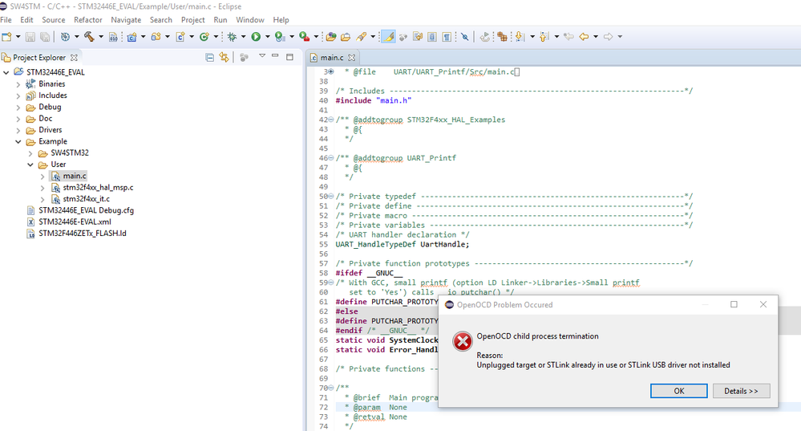Click the New C project icon
The width and height of the screenshot is (801, 431).
[x=131, y=37]
